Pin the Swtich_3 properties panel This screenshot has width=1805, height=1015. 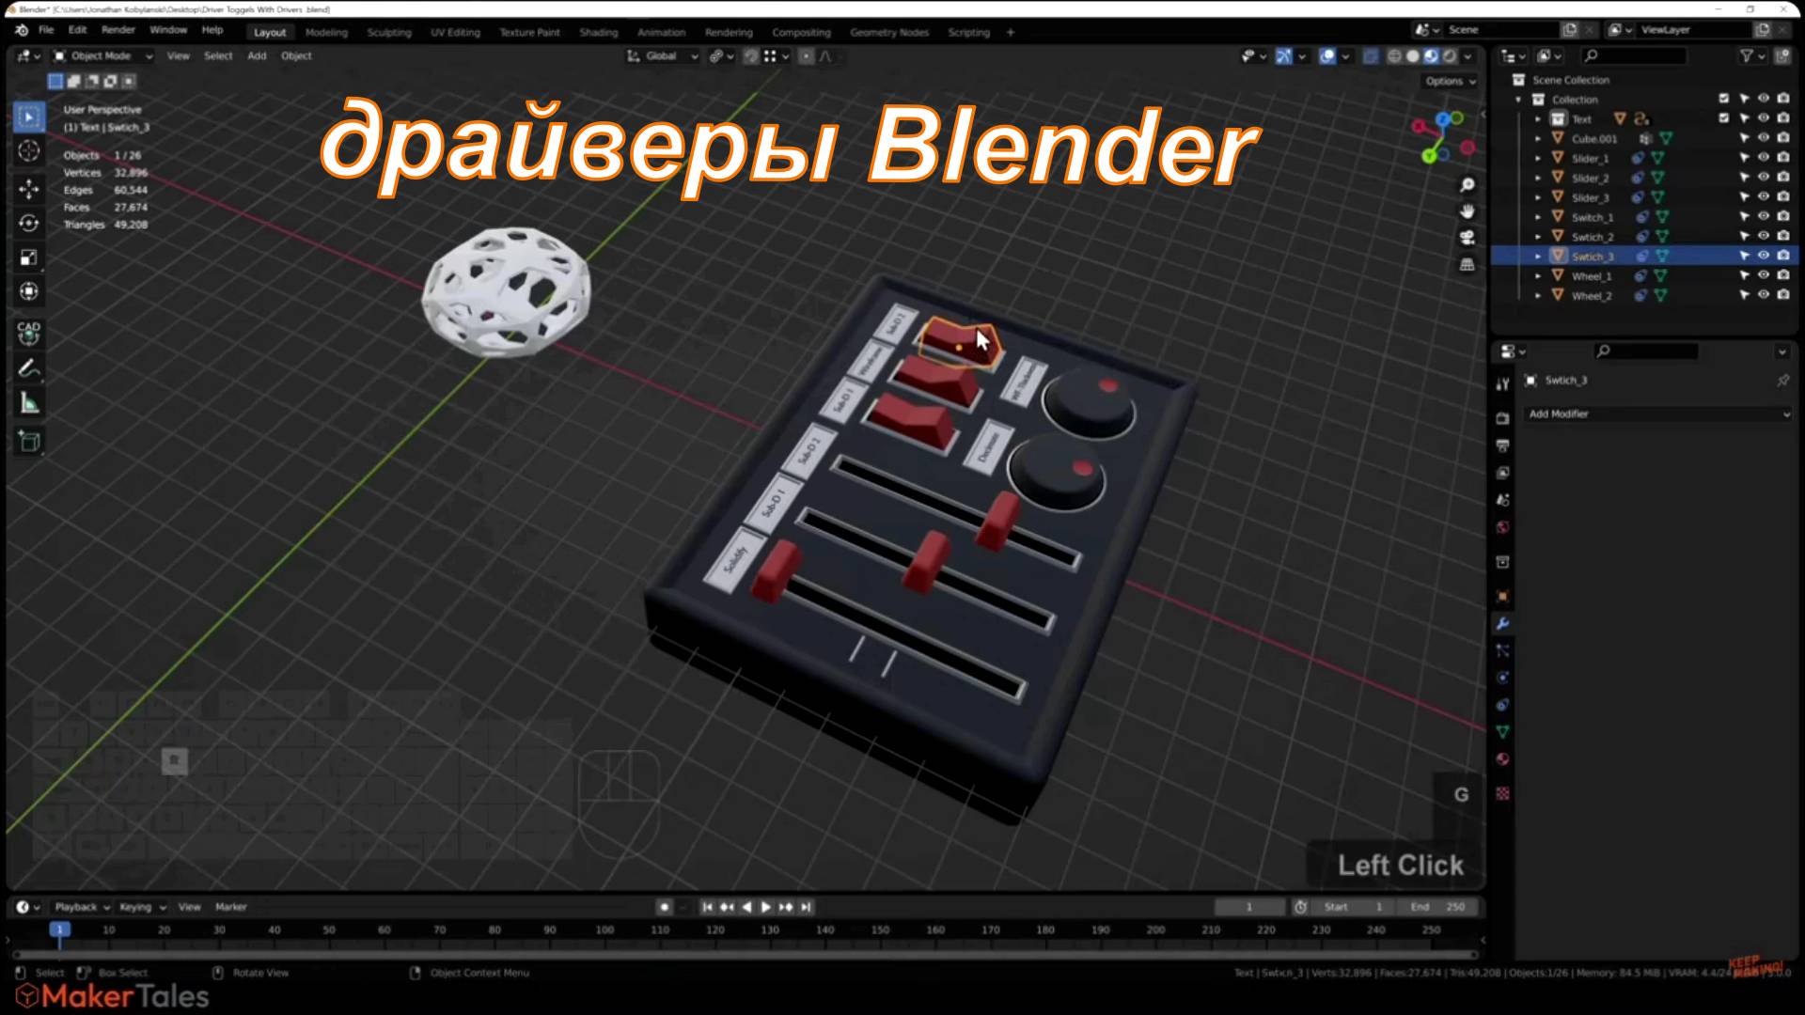click(1782, 381)
